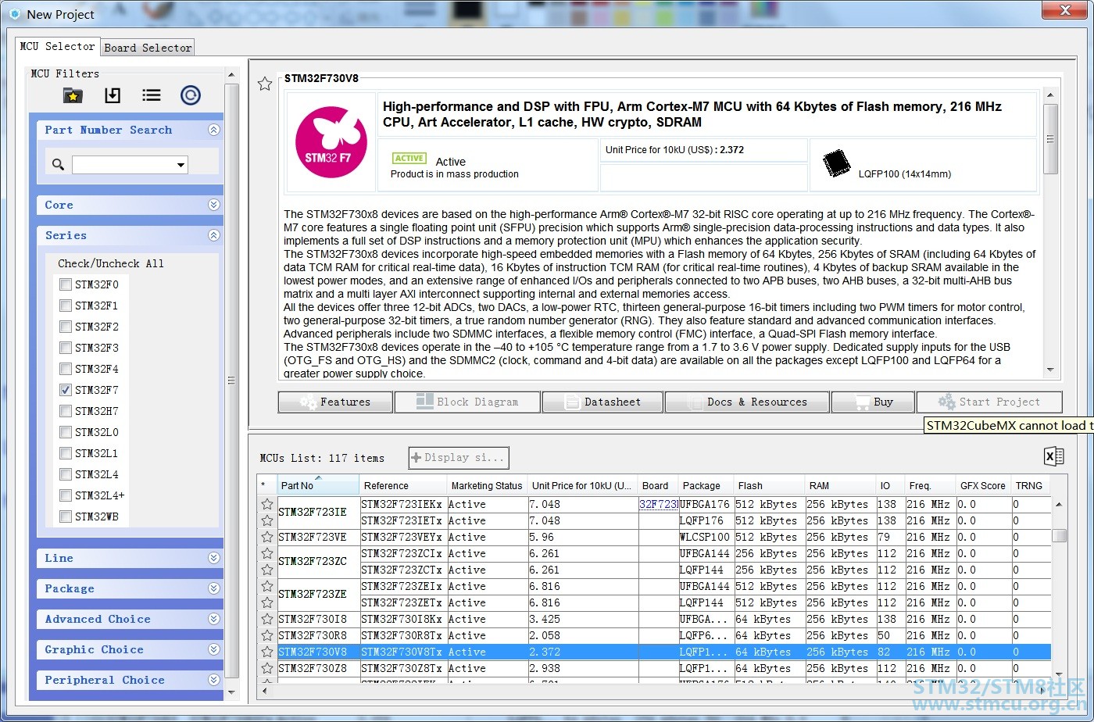The image size is (1094, 722).
Task: Click the STM32 F7 butterfly logo
Action: [331, 142]
